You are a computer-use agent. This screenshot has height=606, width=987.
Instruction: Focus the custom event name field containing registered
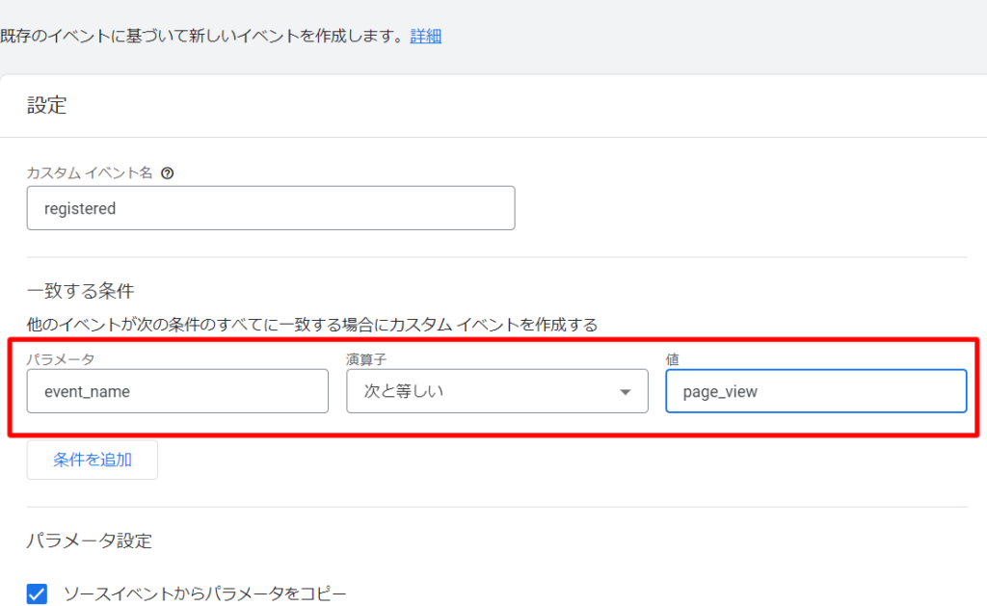tap(271, 208)
